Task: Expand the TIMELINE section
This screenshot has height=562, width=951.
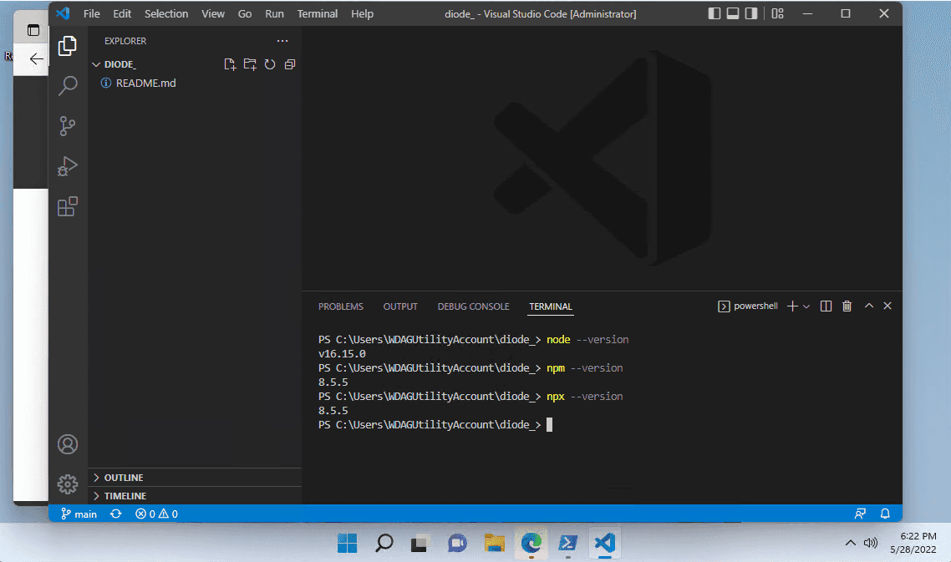Action: (x=194, y=496)
